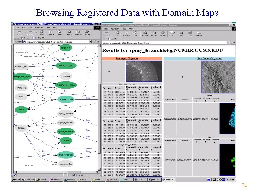This screenshot has height=190, width=253.
Task: Click domain map horizontal scrollbar thumb
Action: (x=74, y=172)
